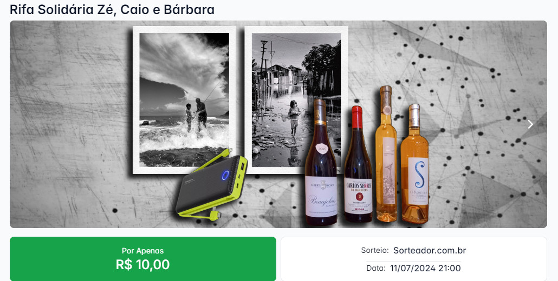
Task: Click the tall slim golden wine bottle
Action: tap(386, 153)
